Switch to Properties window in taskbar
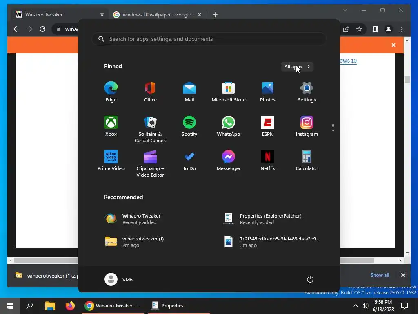The image size is (418, 314). (179, 306)
